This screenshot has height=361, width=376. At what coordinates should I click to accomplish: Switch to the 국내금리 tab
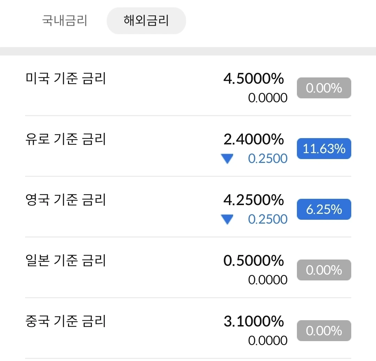click(x=64, y=21)
